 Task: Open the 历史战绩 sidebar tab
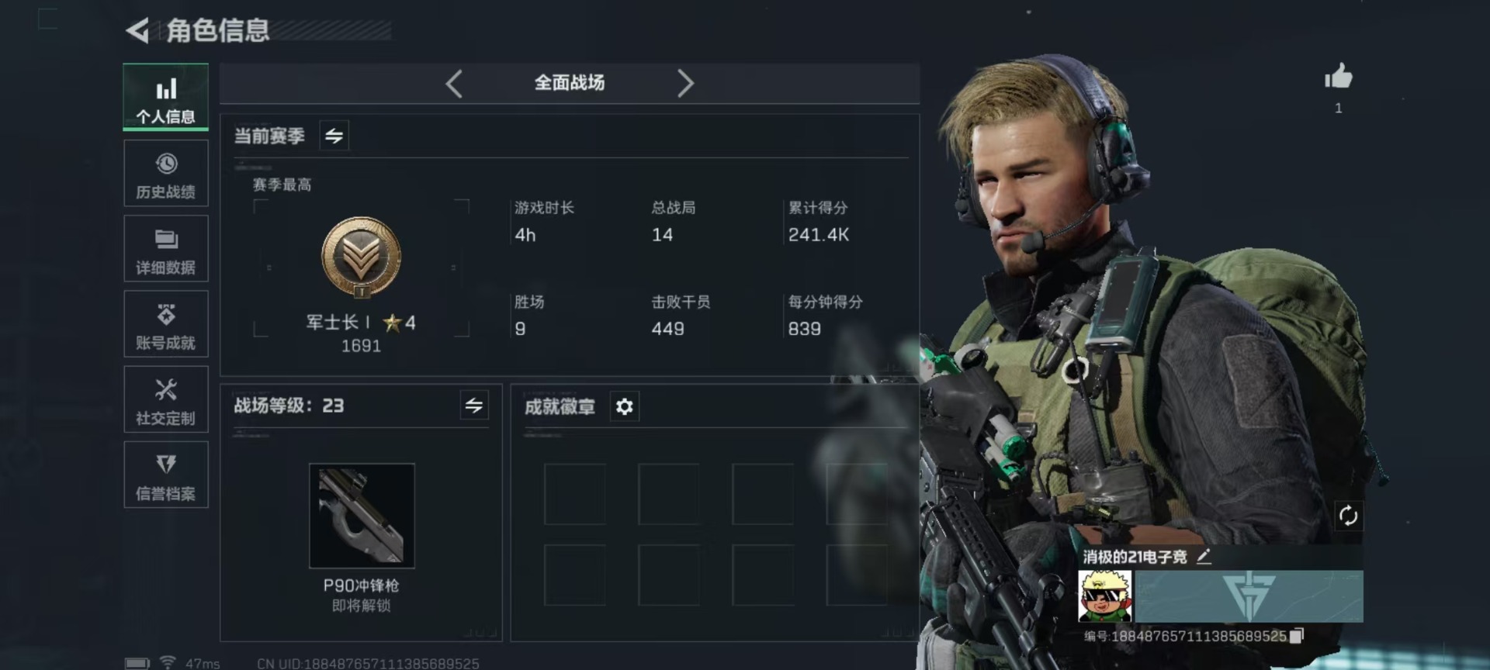(165, 174)
